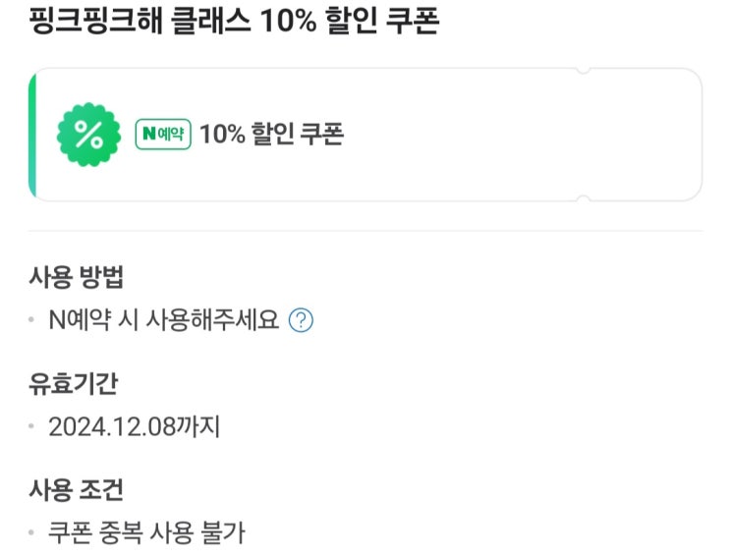Click the 사용 방법 heading
Image resolution: width=730 pixels, height=557 pixels.
pyautogui.click(x=77, y=277)
